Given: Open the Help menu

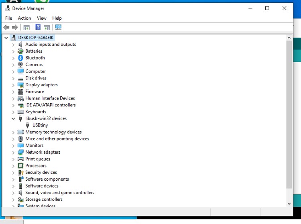Looking at the screenshot, I should [x=57, y=18].
